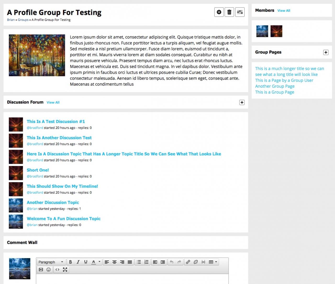
Task: Open the emoticon picker in the editor
Action: [x=48, y=270]
